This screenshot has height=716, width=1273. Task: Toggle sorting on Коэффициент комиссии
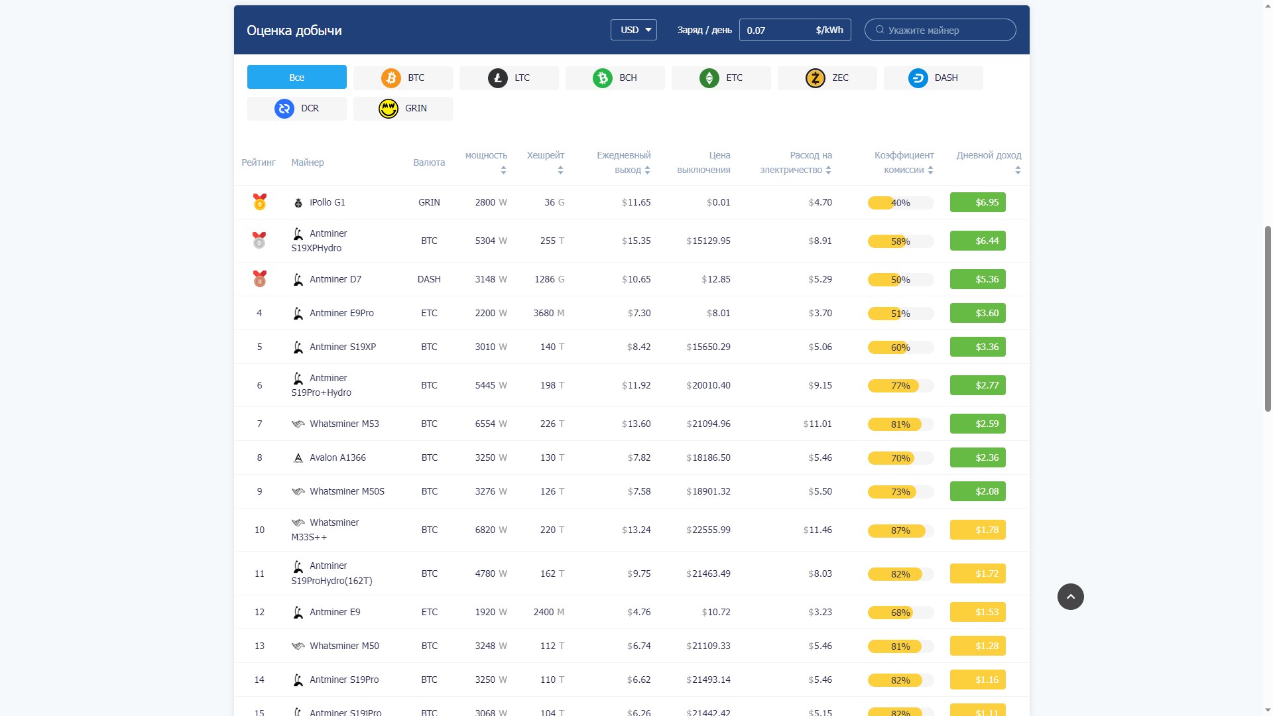pyautogui.click(x=930, y=170)
